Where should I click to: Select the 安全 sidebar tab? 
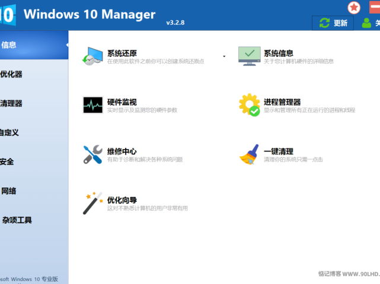34,162
